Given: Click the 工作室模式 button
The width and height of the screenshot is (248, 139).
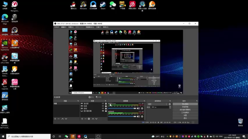Looking at the screenshot, I should pyautogui.click(x=185, y=112).
